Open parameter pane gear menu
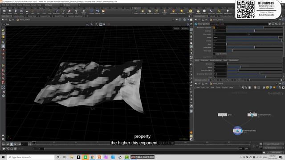285x160 pixels. pos(269,24)
